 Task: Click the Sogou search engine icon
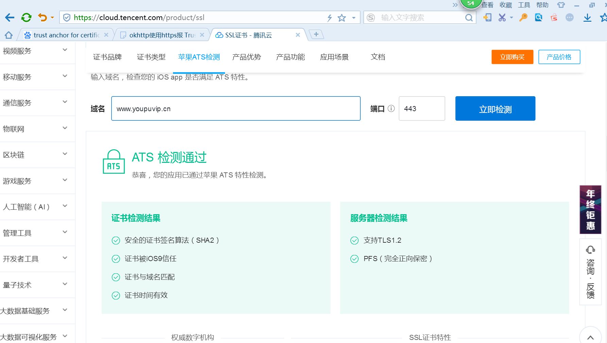(371, 18)
